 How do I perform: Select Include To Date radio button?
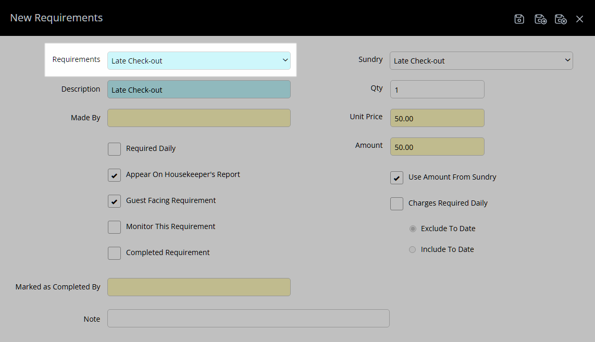pyautogui.click(x=413, y=249)
